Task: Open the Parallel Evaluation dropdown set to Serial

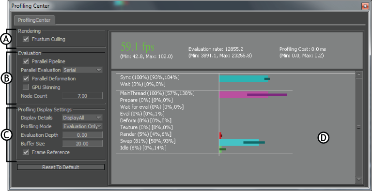Action: click(82, 70)
